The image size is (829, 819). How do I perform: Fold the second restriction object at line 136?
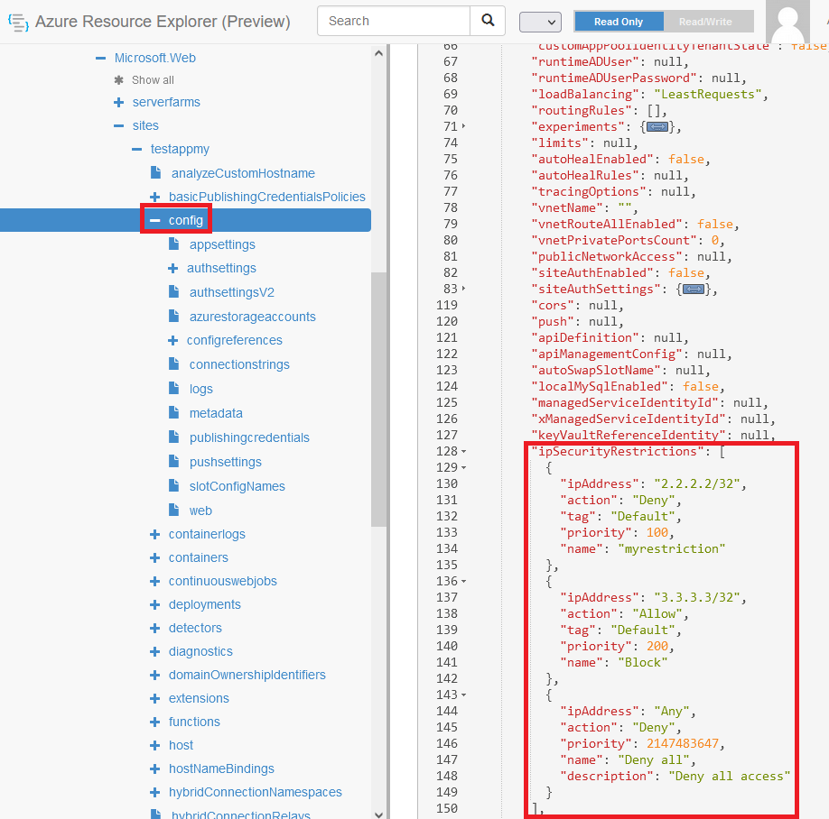(x=463, y=582)
